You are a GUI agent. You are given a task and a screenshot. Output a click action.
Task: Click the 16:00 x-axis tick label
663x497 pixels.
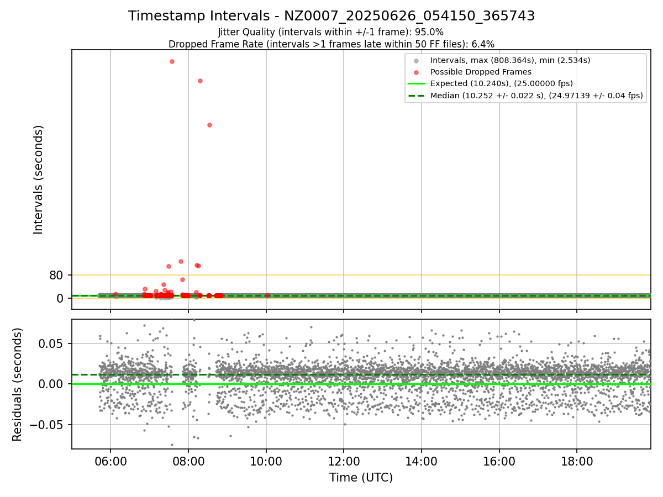499,461
